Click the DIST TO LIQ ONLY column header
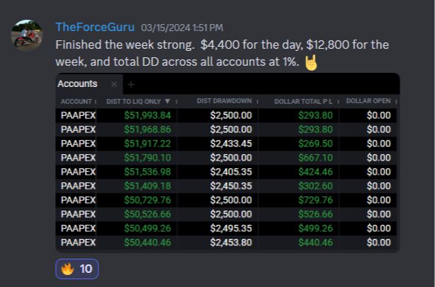Image resolution: width=435 pixels, height=287 pixels. tap(134, 102)
